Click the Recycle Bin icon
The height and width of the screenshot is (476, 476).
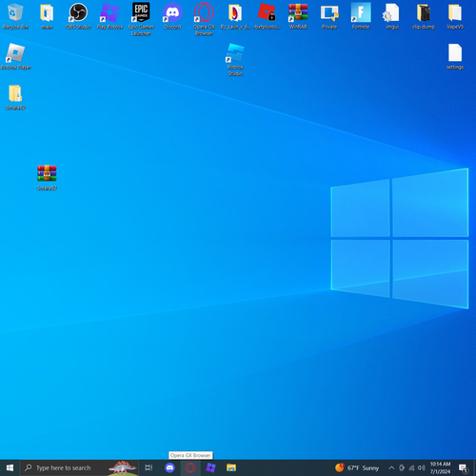click(15, 16)
